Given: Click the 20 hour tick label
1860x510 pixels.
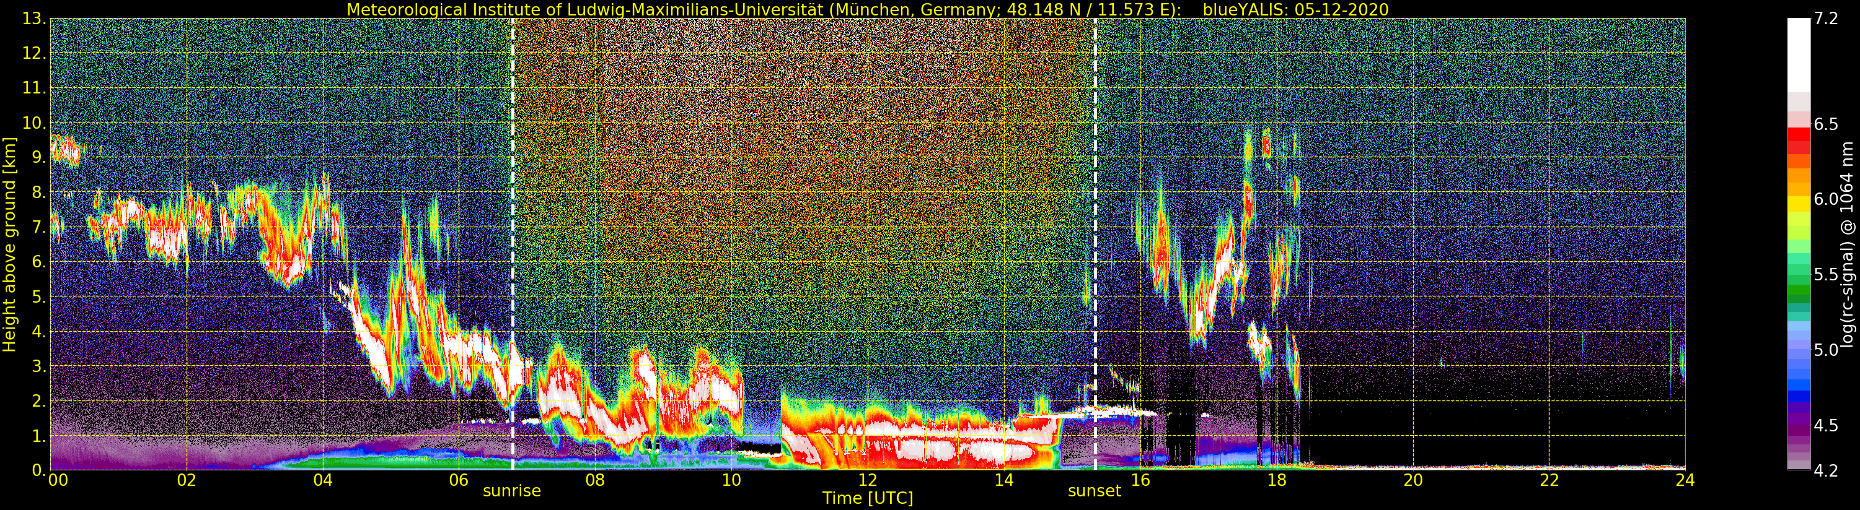Looking at the screenshot, I should 1413,480.
